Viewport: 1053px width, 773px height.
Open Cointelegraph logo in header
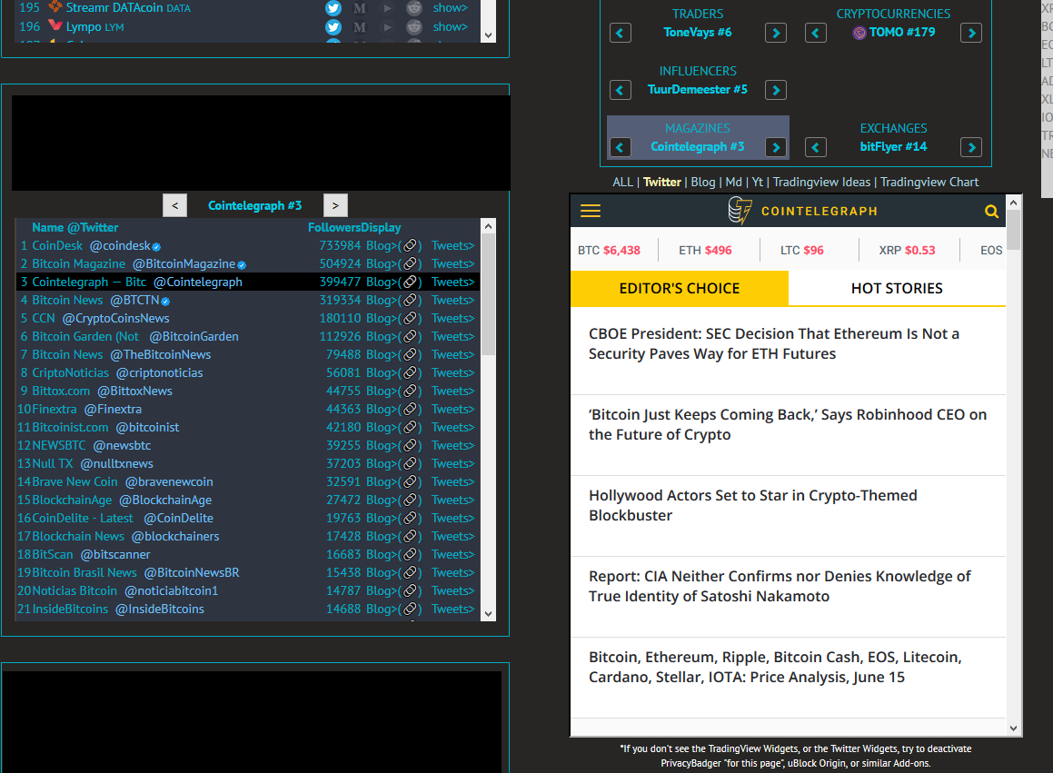802,211
